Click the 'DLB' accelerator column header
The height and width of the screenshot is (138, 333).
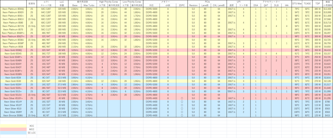coord(276,5)
